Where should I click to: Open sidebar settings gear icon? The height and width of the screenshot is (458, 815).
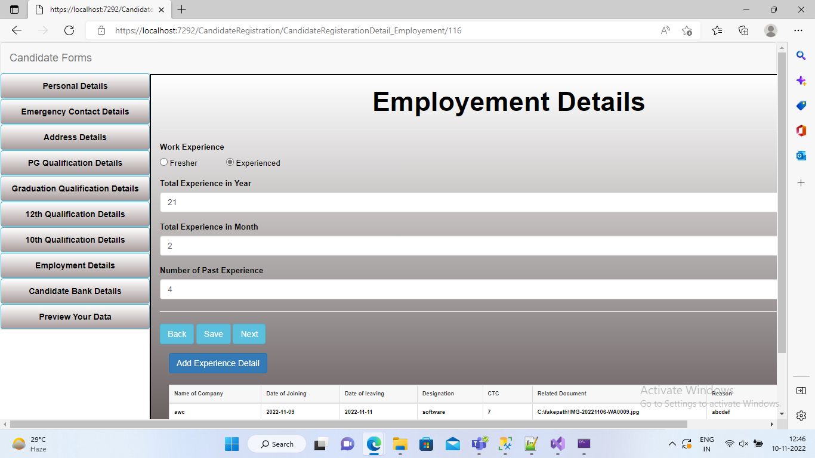pos(801,416)
